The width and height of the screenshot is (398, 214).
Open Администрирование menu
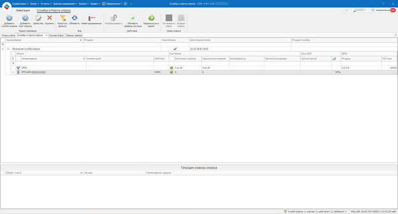[65, 3]
